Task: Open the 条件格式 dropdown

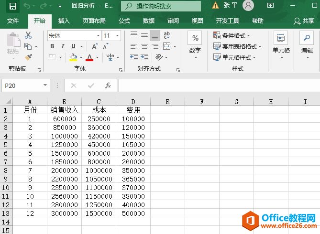Action: point(232,35)
